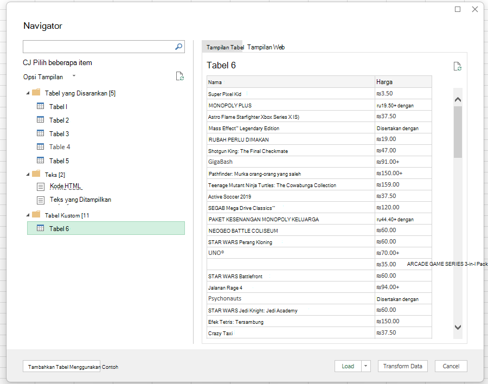Refresh the Tabel 6 preview
The width and height of the screenshot is (488, 384).
pyautogui.click(x=457, y=66)
